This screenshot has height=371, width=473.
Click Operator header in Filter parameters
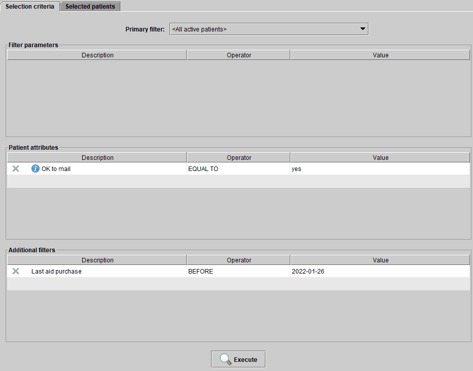[x=239, y=55]
